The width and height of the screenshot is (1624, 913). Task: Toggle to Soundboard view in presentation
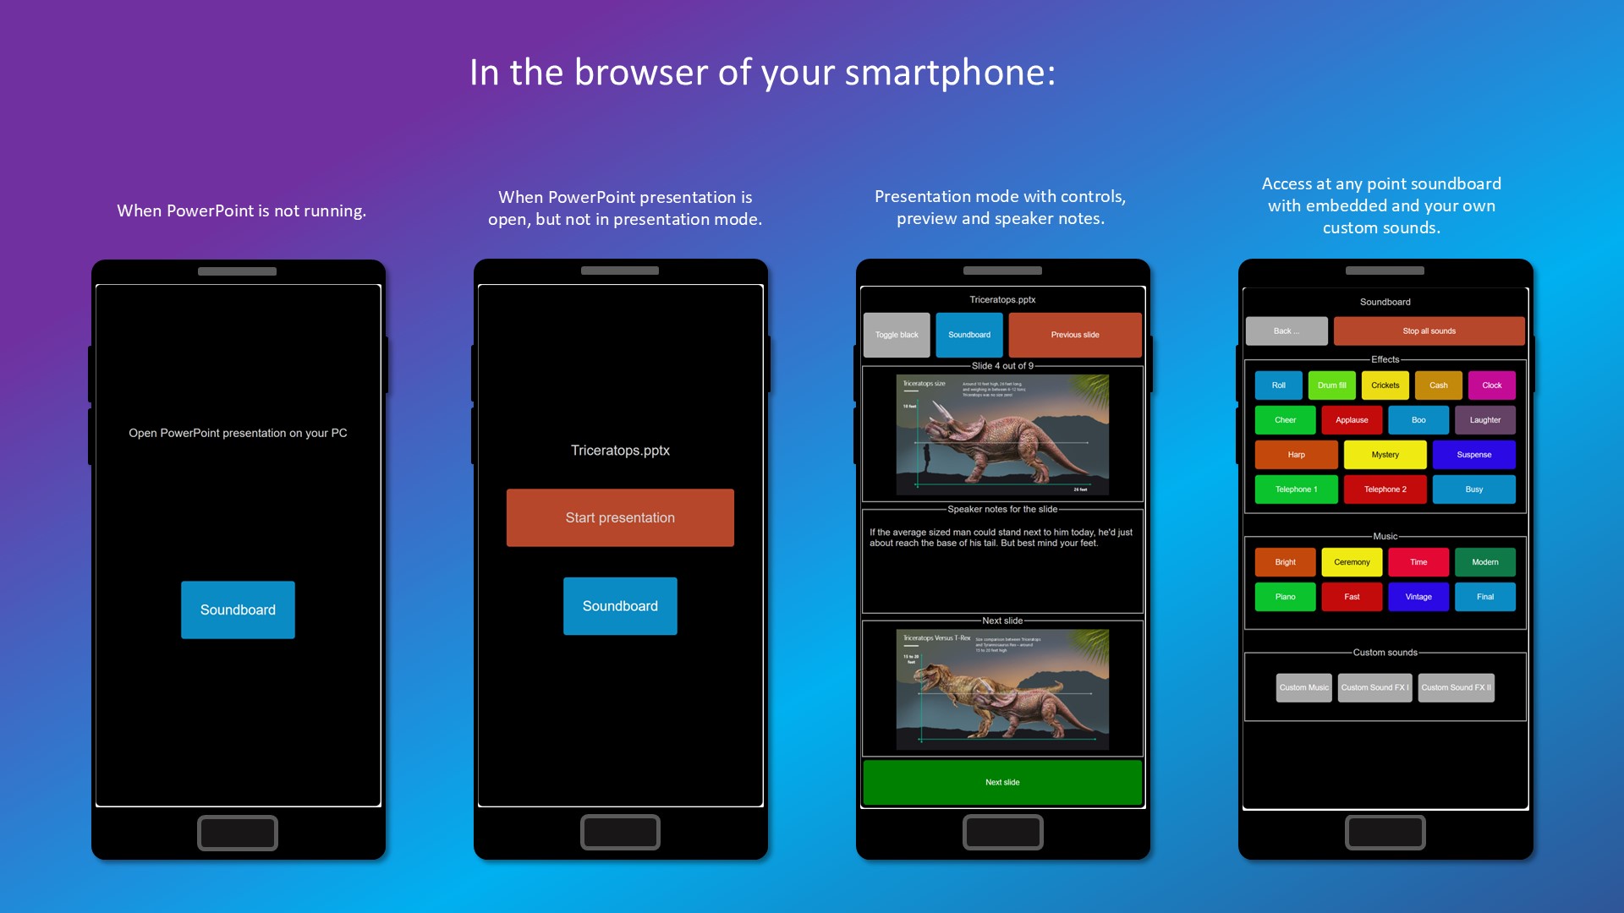coord(968,333)
